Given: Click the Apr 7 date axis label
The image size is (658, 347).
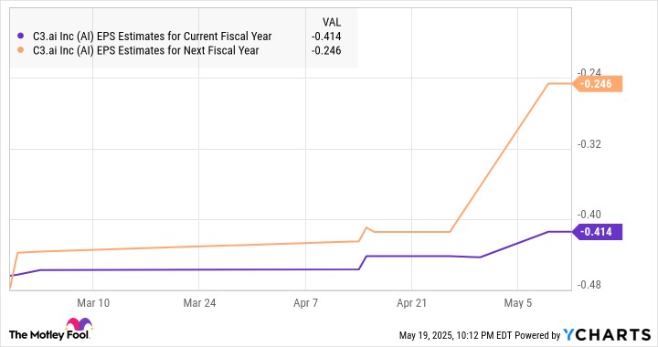Looking at the screenshot, I should point(305,303).
